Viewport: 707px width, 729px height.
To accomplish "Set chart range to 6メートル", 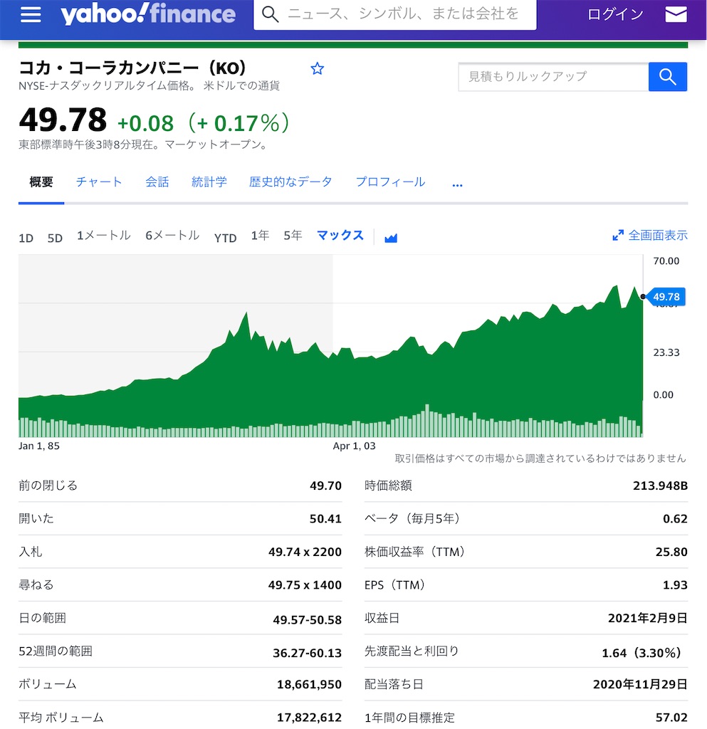I will coord(172,236).
